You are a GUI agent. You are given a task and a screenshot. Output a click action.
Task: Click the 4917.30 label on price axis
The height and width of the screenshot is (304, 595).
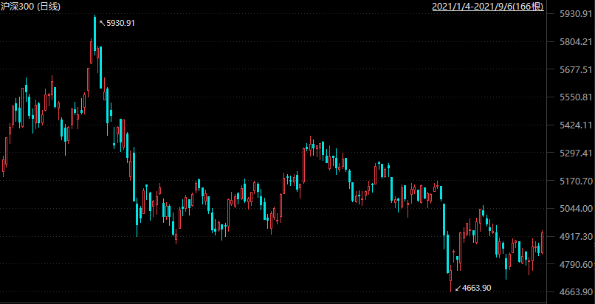pos(576,237)
